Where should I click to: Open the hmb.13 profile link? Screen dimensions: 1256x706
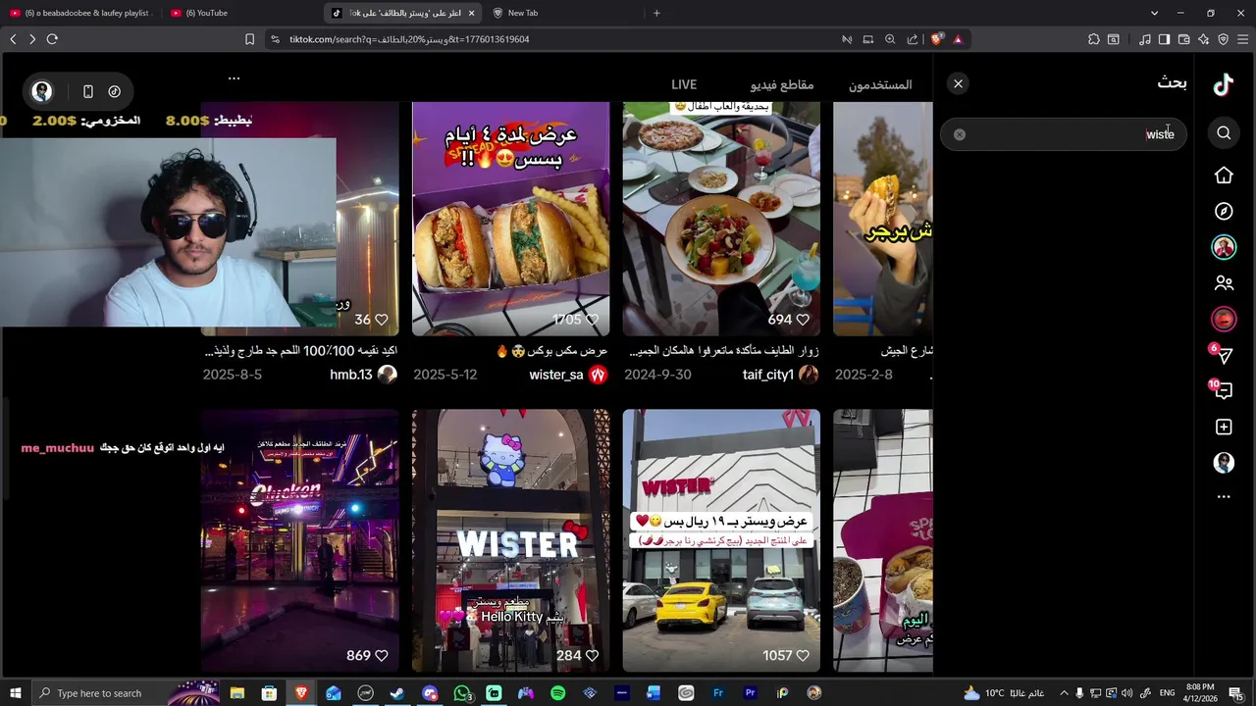coord(351,375)
